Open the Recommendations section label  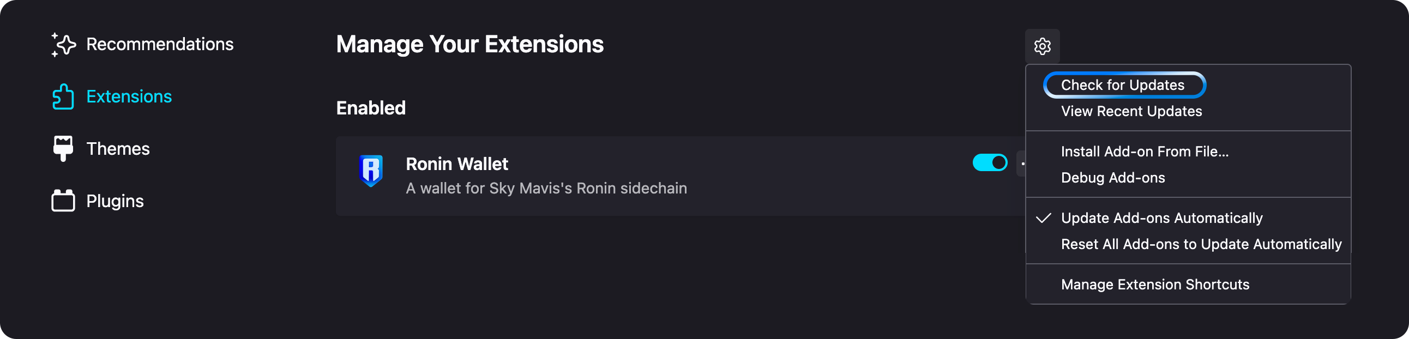[160, 44]
